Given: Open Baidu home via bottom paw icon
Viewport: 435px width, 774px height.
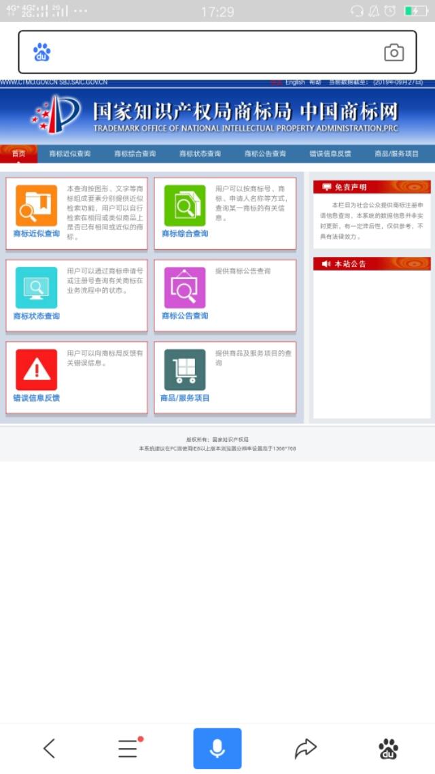Looking at the screenshot, I should pos(389,749).
